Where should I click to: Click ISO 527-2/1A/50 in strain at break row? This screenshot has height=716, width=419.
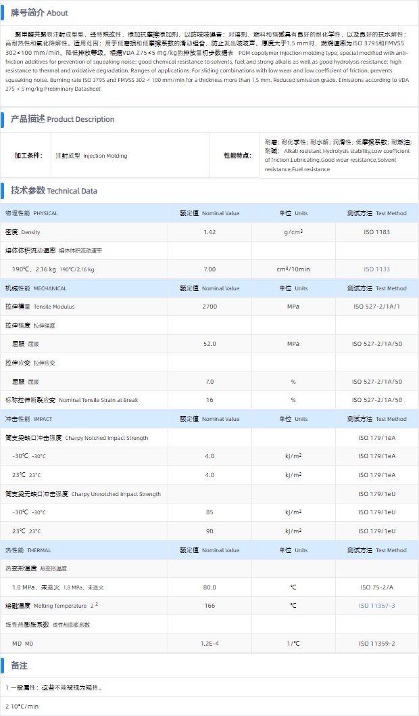376,400
